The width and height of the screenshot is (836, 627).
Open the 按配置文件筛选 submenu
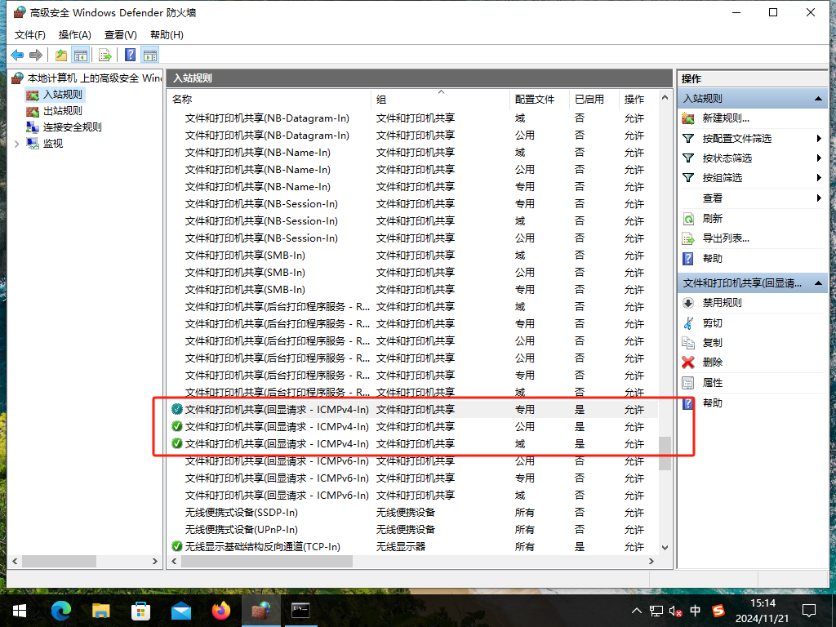click(x=736, y=139)
